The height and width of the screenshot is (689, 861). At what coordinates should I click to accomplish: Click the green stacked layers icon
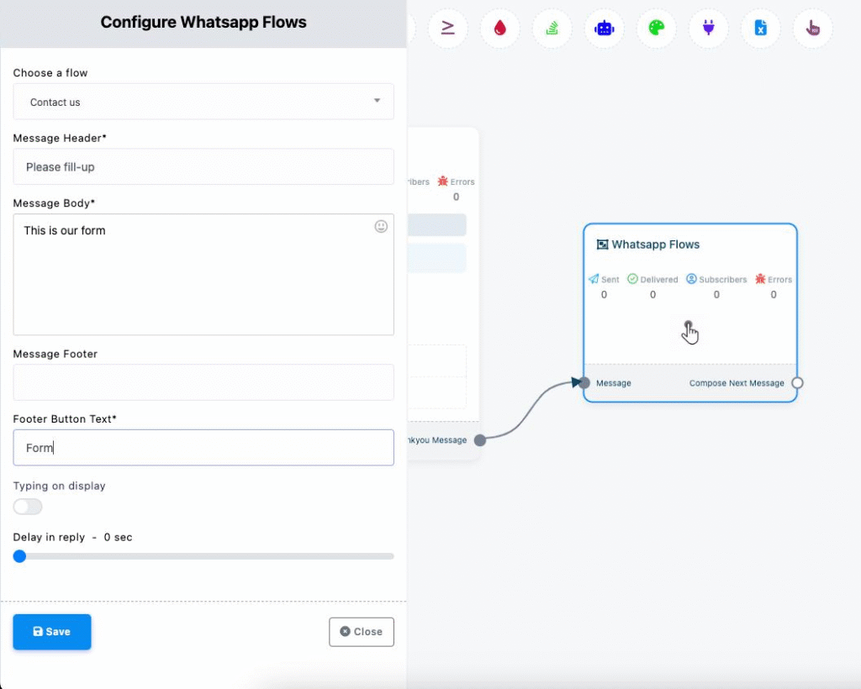(552, 28)
